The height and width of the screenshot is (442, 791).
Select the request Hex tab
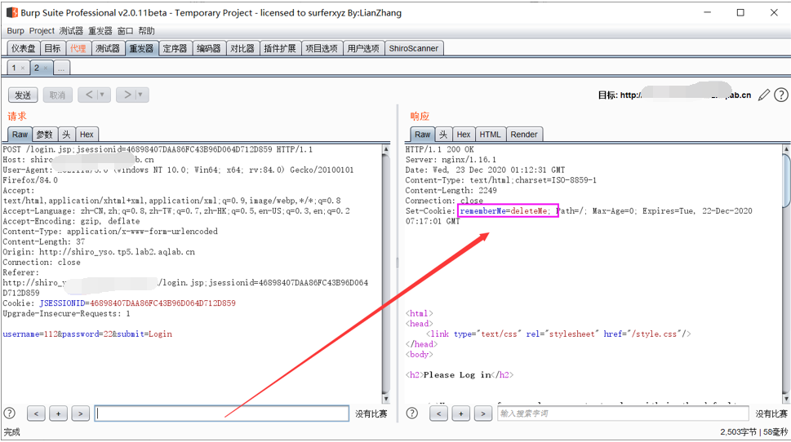click(x=87, y=135)
